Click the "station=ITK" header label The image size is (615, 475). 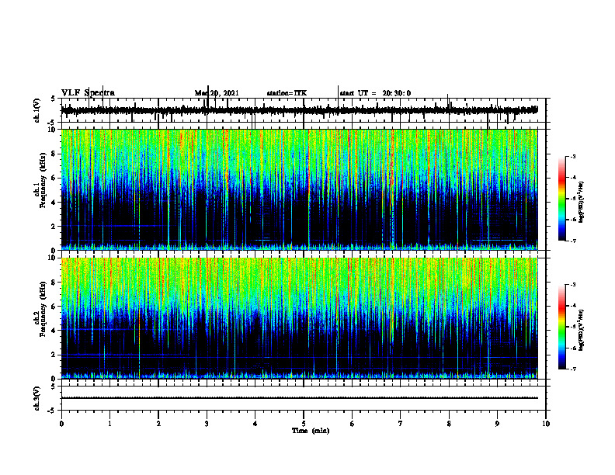[x=287, y=93]
